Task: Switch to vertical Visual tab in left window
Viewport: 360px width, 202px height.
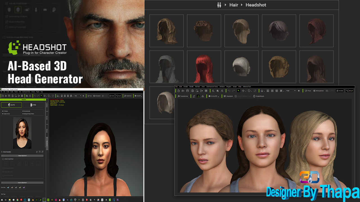Action: (47, 131)
